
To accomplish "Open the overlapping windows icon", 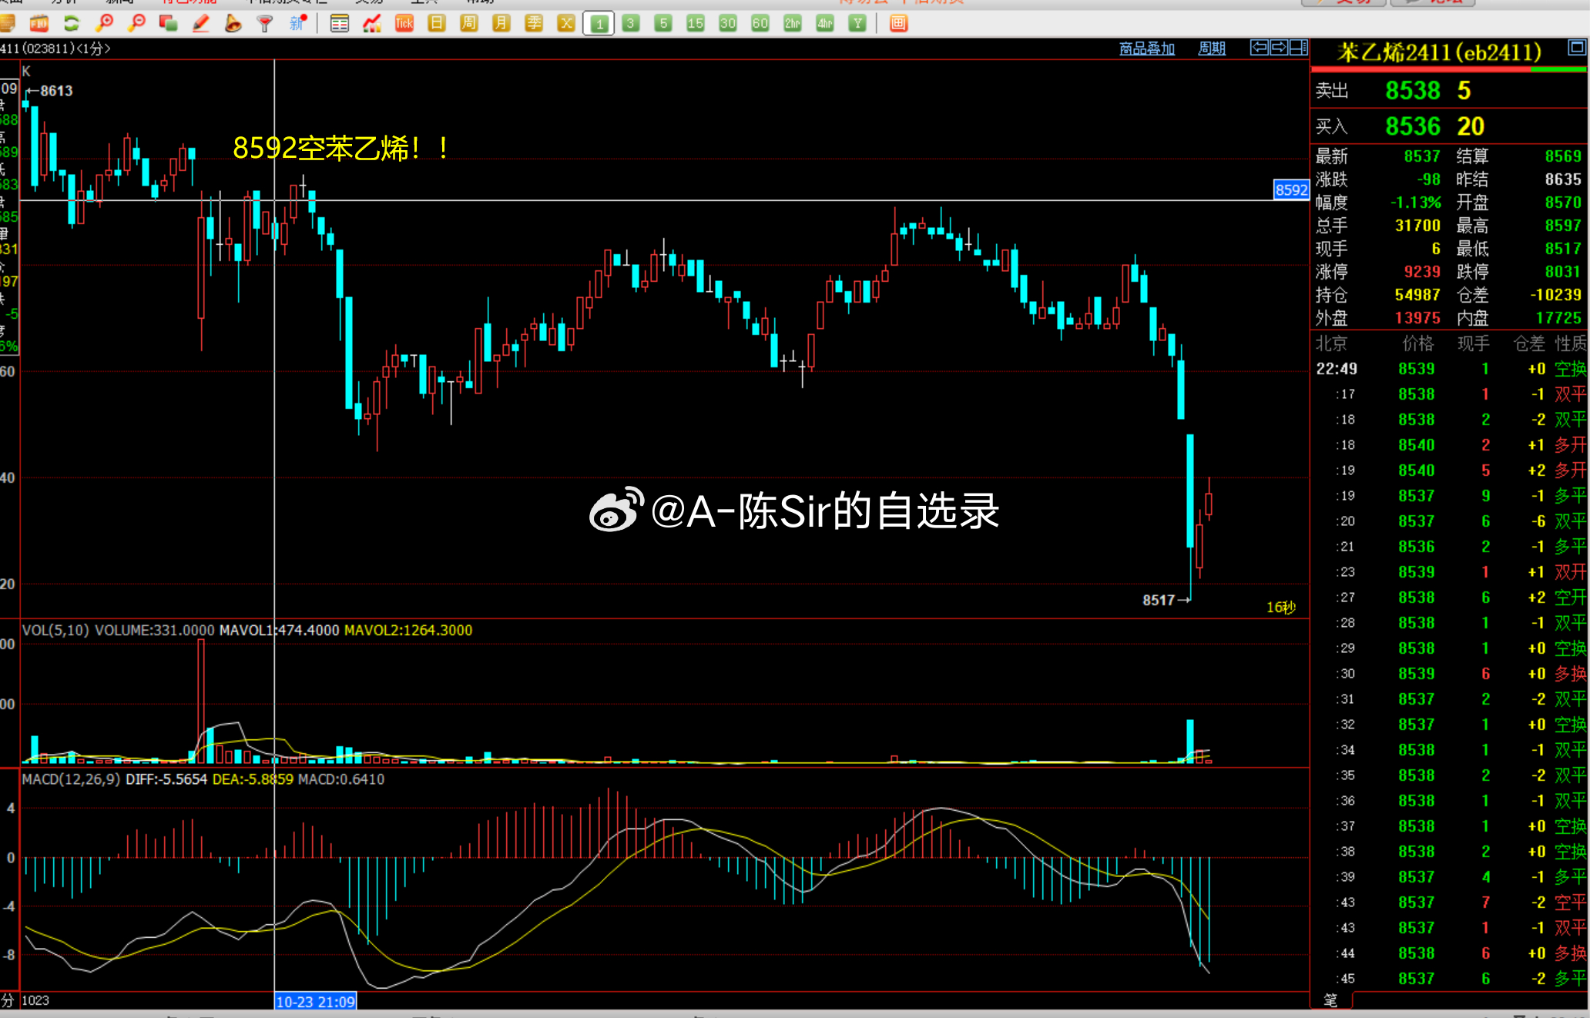I will [168, 23].
